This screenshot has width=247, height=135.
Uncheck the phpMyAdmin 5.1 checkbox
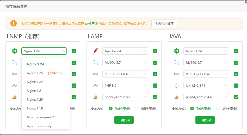coord(155,97)
